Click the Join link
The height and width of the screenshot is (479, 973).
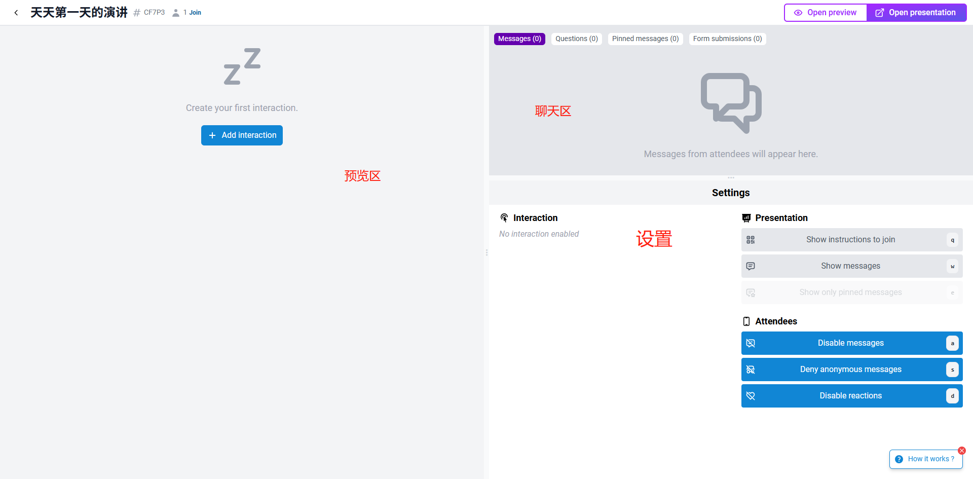pos(195,13)
